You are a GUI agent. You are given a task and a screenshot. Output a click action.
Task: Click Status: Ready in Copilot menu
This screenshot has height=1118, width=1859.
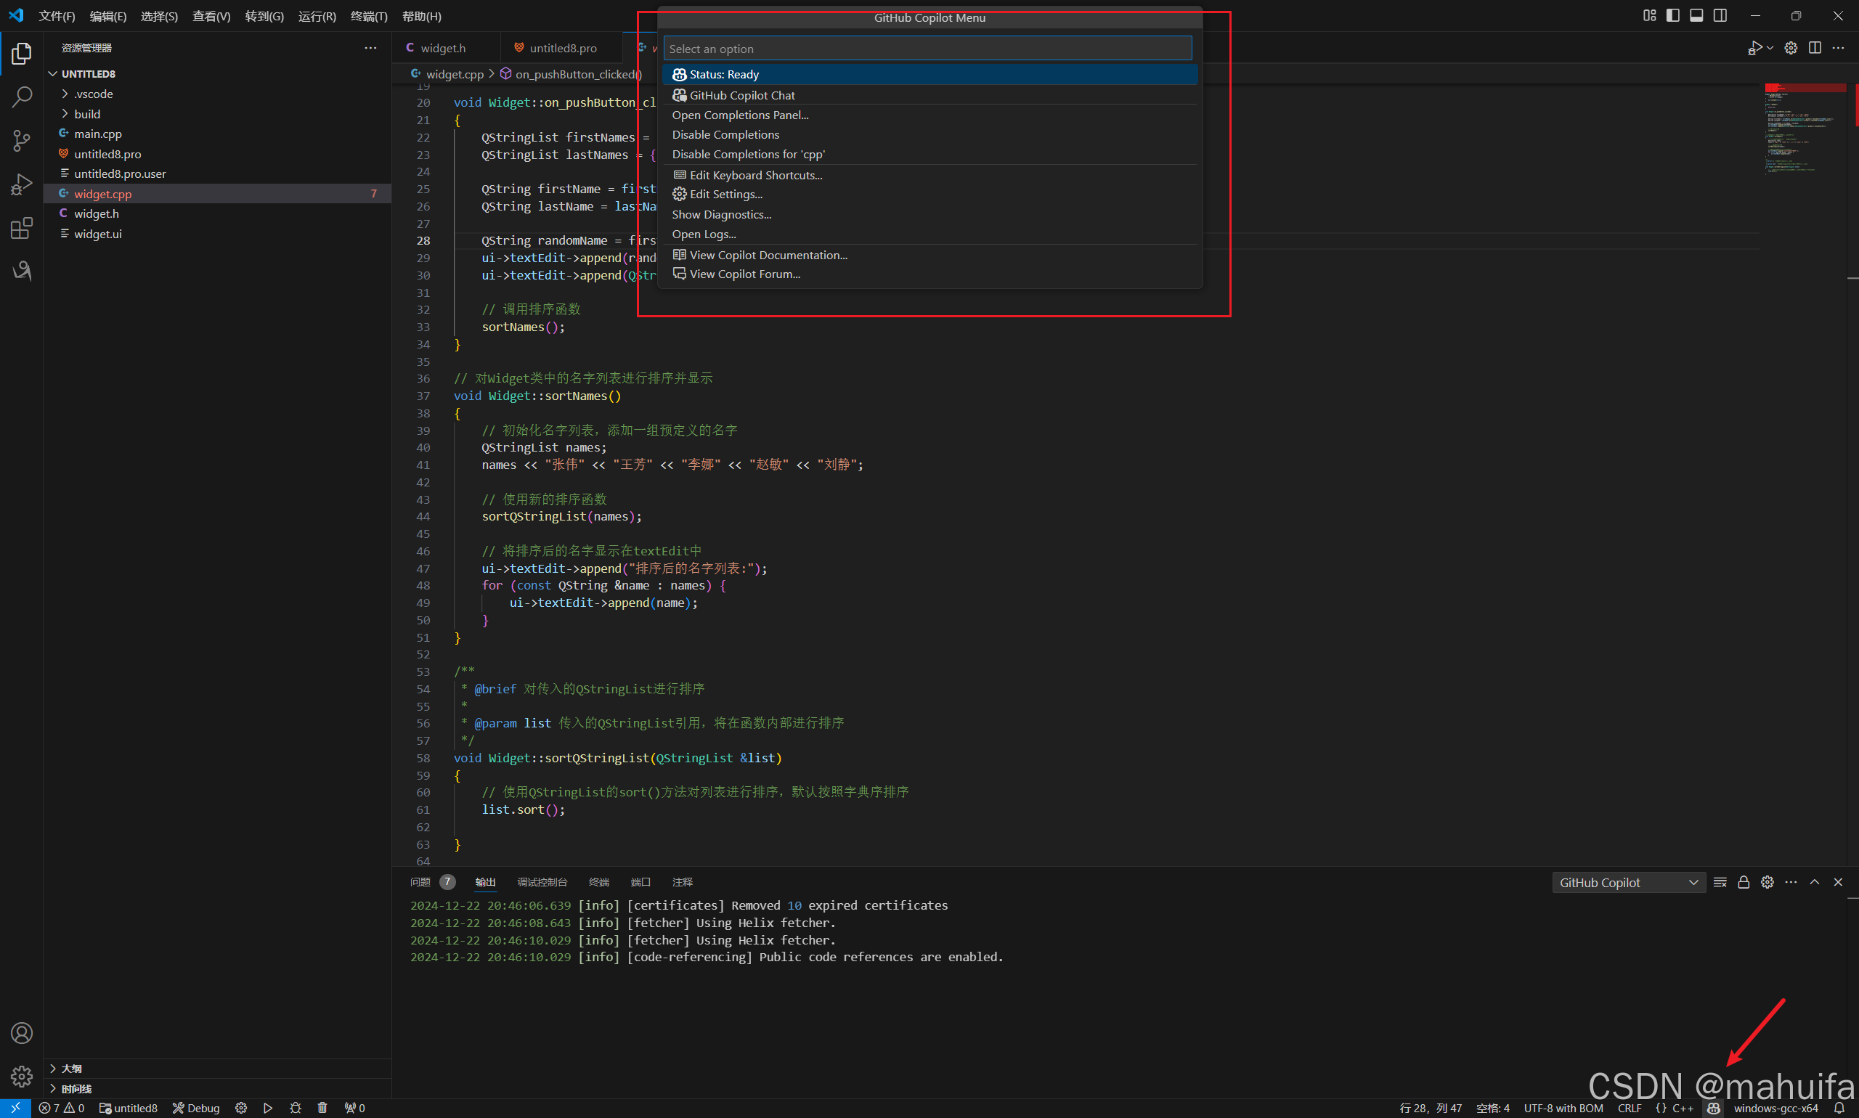[930, 75]
